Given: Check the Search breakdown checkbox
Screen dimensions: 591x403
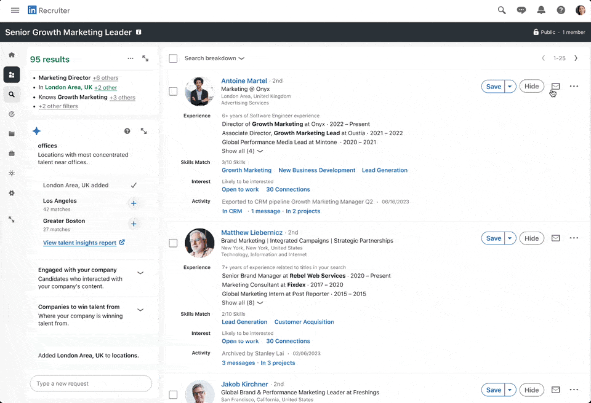Looking at the screenshot, I should point(173,58).
